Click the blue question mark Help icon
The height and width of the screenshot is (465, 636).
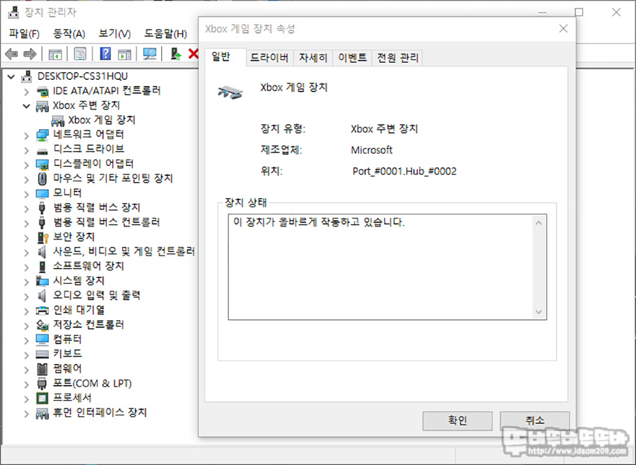tap(105, 54)
